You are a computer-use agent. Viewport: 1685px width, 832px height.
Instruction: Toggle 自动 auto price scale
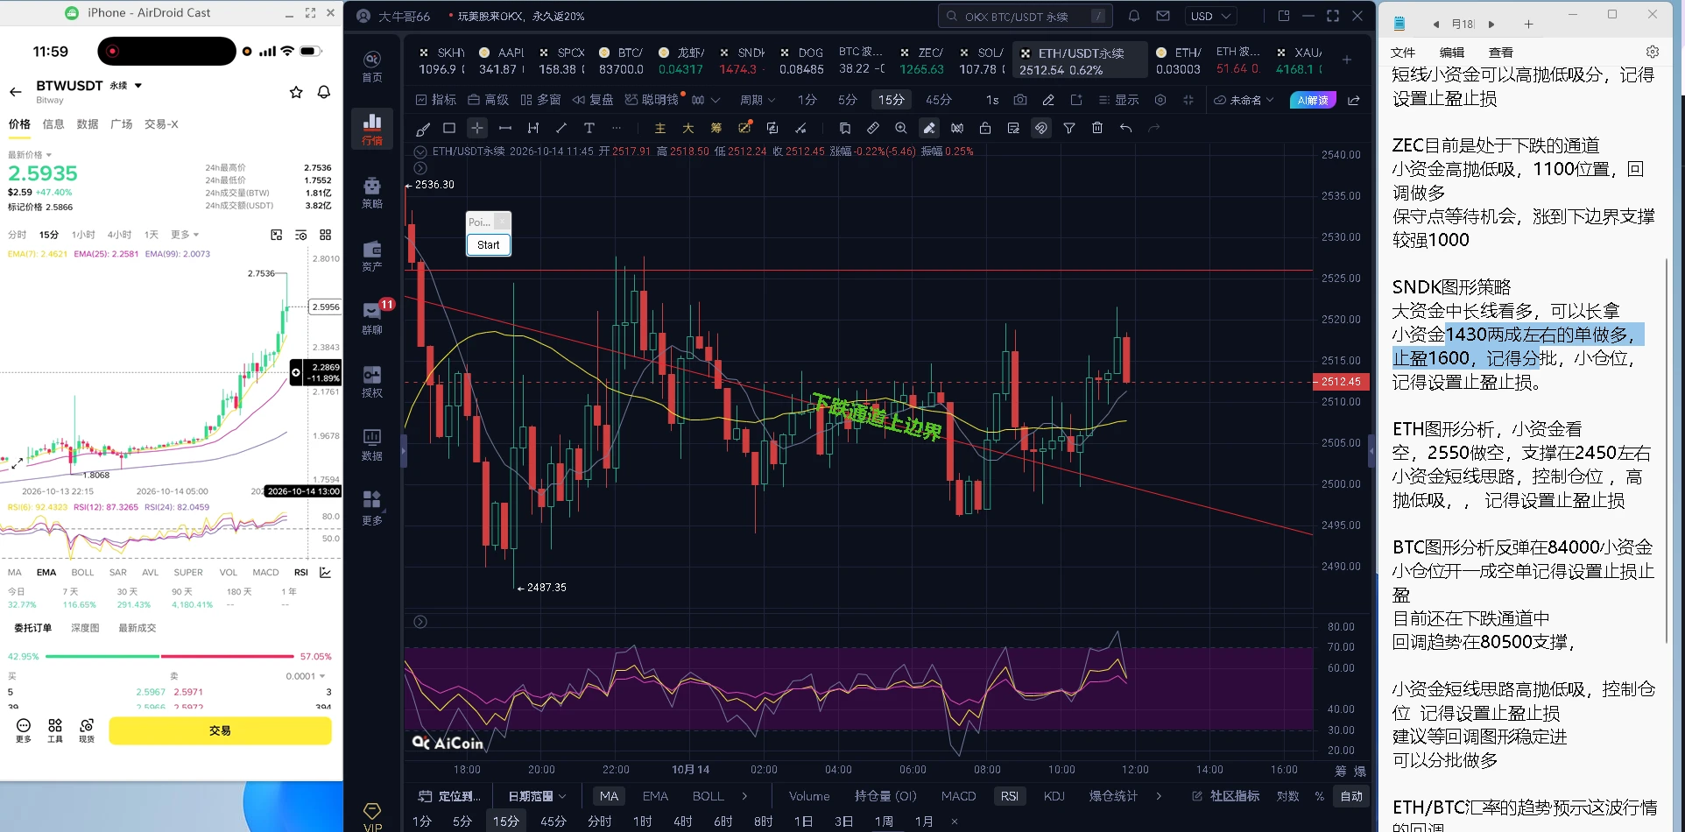pyautogui.click(x=1351, y=796)
